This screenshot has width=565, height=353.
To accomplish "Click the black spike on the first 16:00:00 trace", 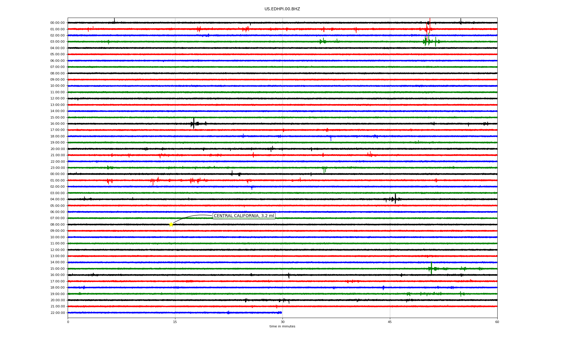I will pos(194,123).
